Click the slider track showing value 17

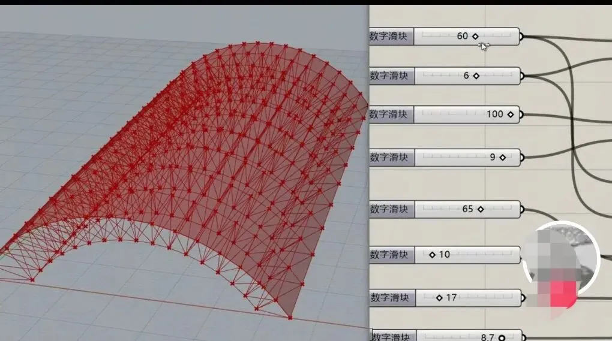[468, 298]
